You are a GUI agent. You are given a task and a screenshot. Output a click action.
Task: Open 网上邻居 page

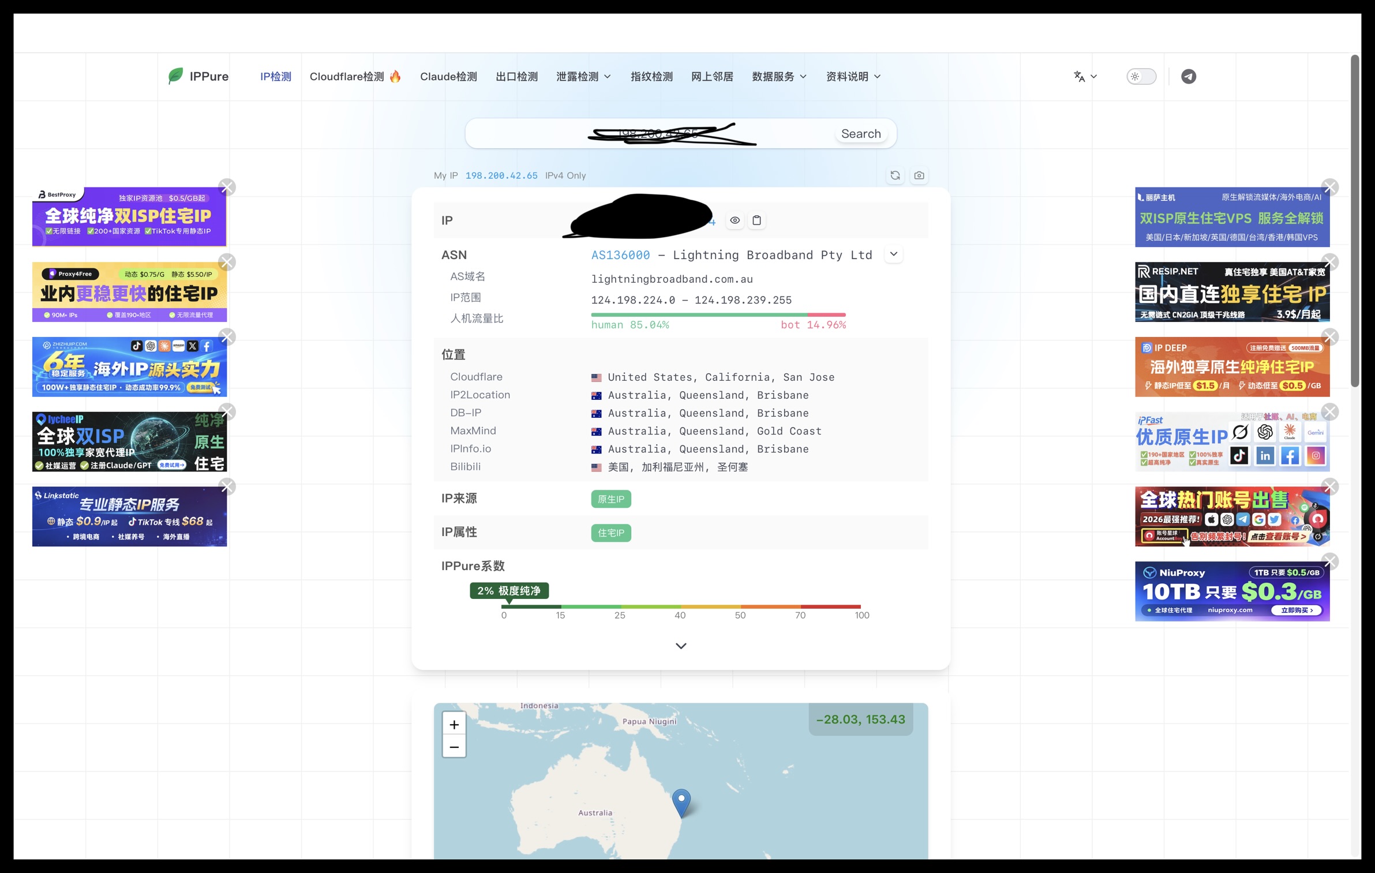(712, 77)
